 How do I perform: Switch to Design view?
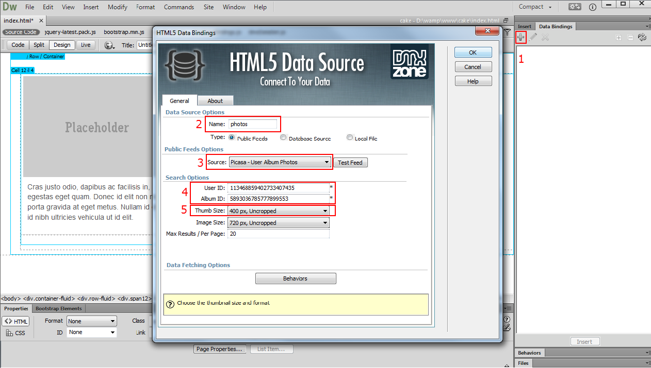(62, 45)
